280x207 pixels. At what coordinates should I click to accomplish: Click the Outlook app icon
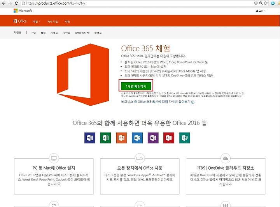coord(137,138)
